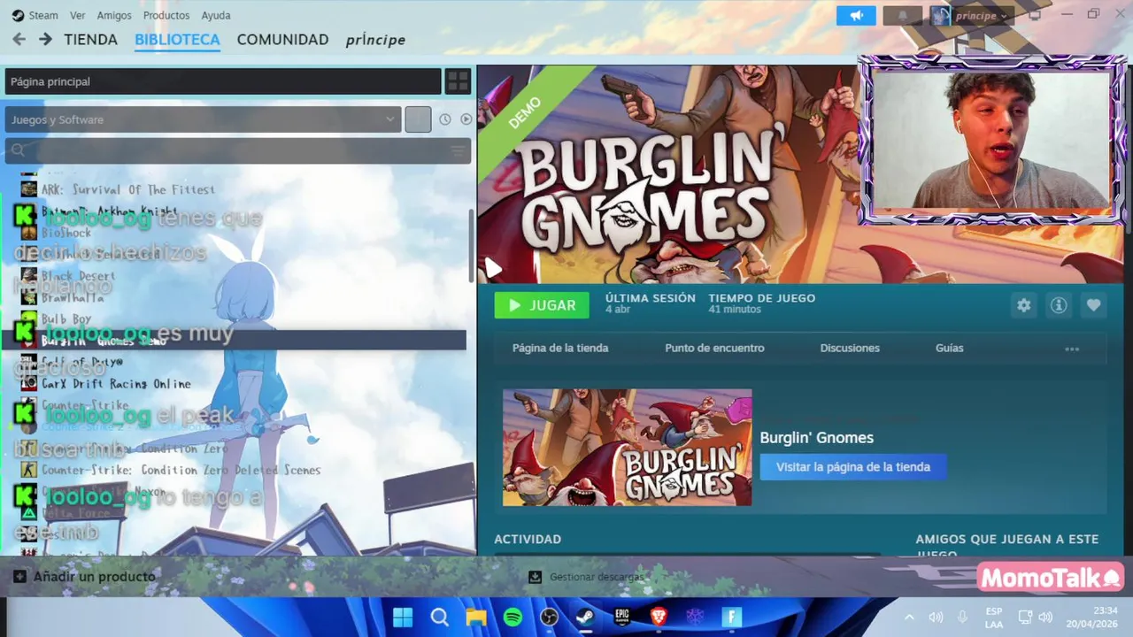The height and width of the screenshot is (637, 1133).
Task: Switch to the BIBLIOTECA tab
Action: point(177,40)
